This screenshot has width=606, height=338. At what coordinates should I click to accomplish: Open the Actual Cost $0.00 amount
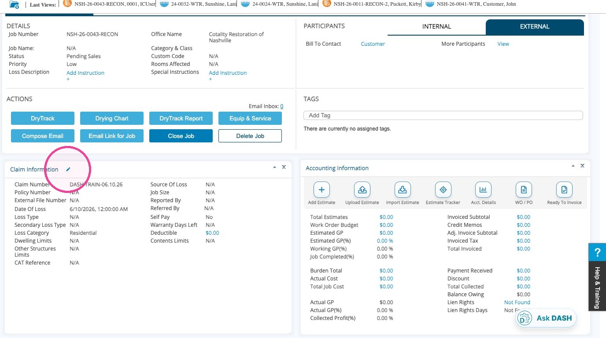pos(386,279)
